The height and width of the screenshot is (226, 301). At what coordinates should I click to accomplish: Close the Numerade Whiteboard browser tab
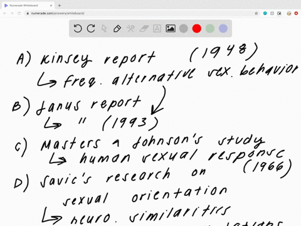(51, 6)
